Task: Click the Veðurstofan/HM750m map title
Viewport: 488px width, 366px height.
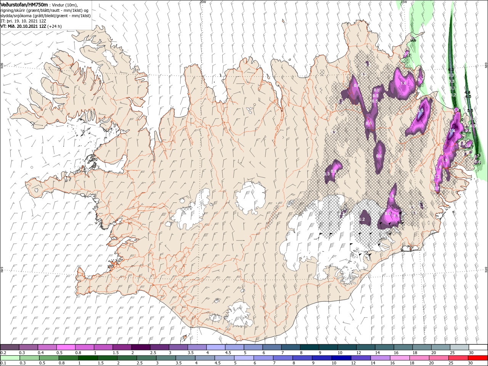Action: [x=24, y=5]
